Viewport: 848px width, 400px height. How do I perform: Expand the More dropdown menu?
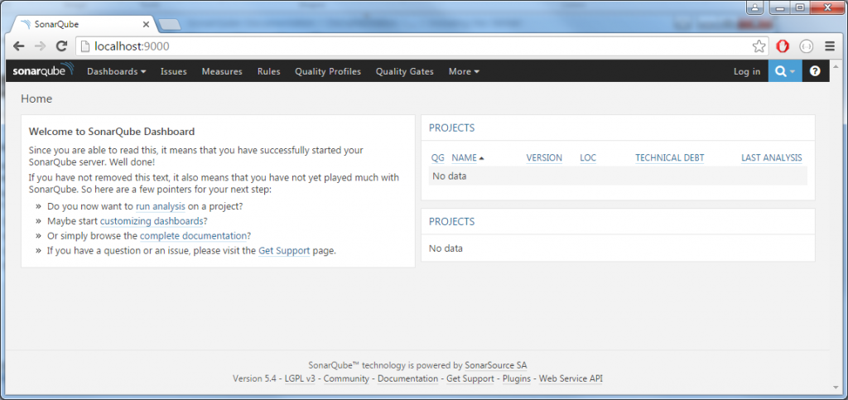tap(464, 71)
